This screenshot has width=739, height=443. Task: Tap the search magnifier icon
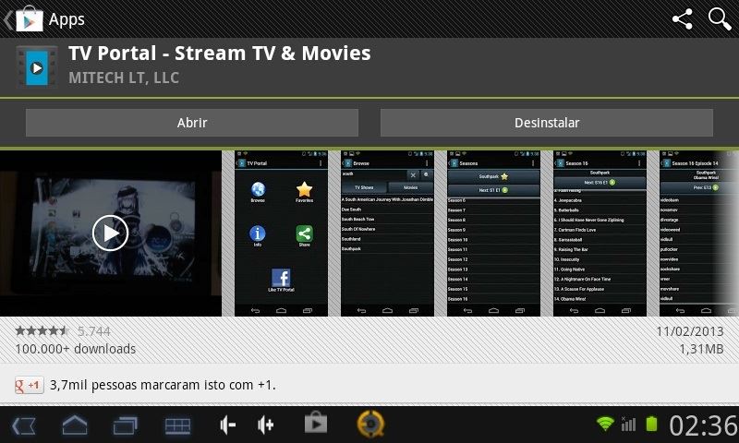pyautogui.click(x=720, y=19)
